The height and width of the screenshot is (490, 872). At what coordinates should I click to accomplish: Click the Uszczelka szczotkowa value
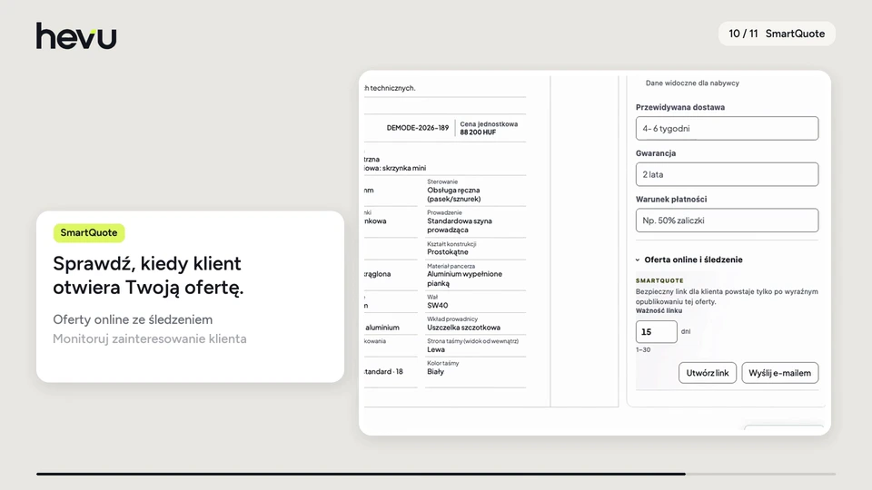pyautogui.click(x=463, y=328)
